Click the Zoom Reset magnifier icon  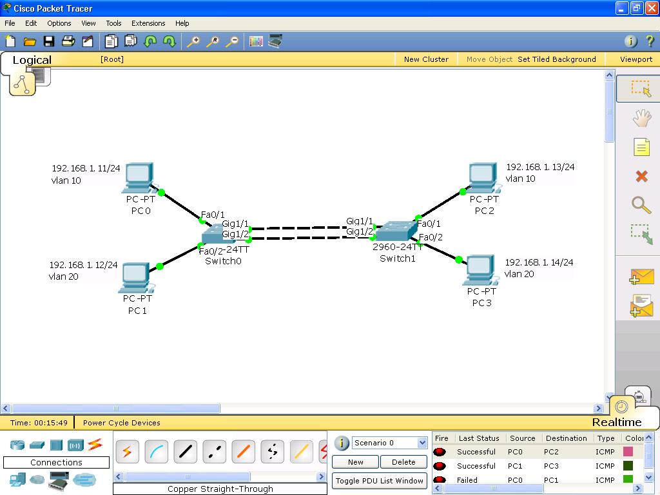coord(213,41)
